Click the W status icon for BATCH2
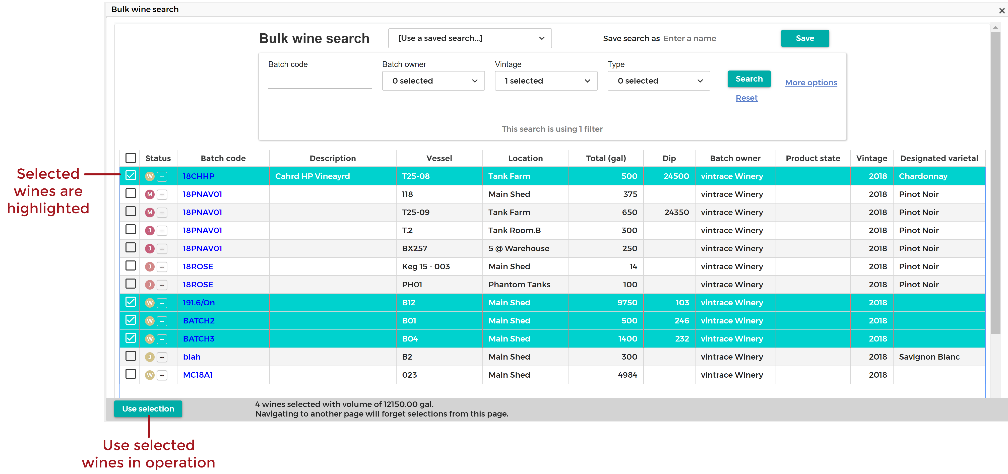 [x=150, y=321]
